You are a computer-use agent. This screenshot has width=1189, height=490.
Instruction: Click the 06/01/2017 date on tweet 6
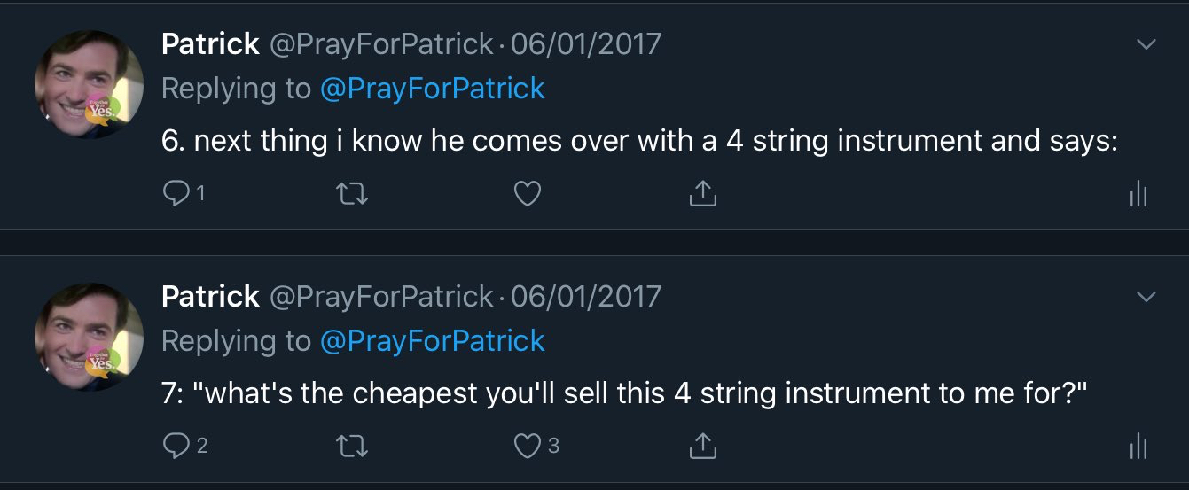click(x=586, y=44)
